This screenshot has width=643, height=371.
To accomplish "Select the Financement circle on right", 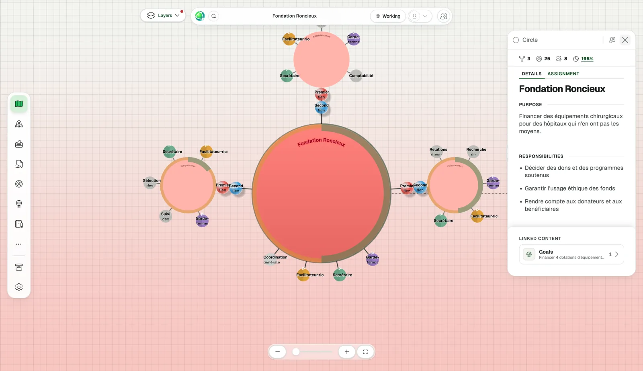I will click(455, 185).
